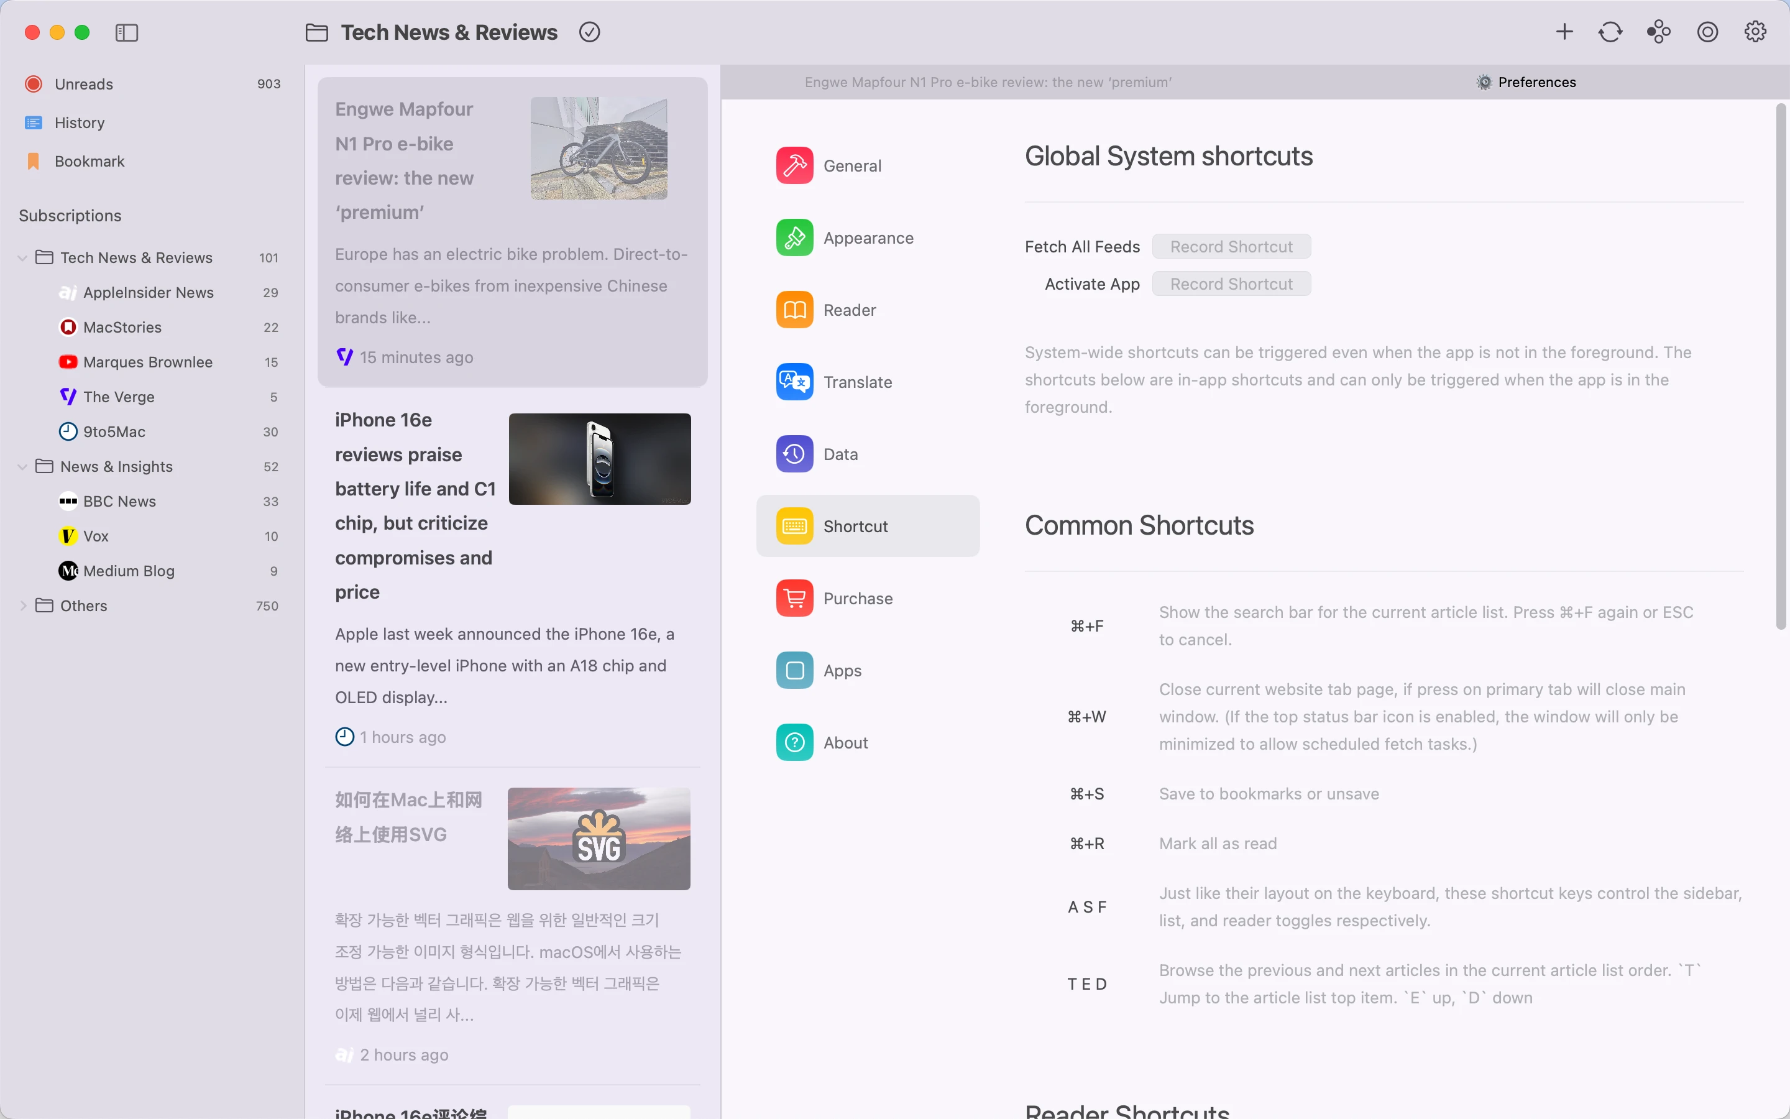Collapse the News & Insights folder
The height and width of the screenshot is (1119, 1790).
(x=22, y=466)
